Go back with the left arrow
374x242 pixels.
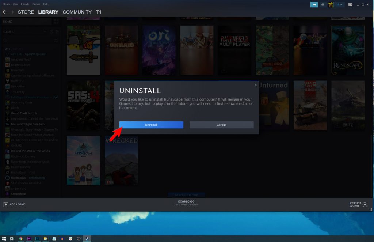(4, 12)
